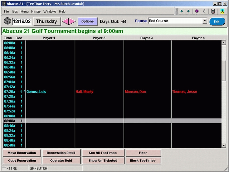This screenshot has height=172, width=229.
Task: Click See All TeeTimes button
Action: (x=103, y=153)
